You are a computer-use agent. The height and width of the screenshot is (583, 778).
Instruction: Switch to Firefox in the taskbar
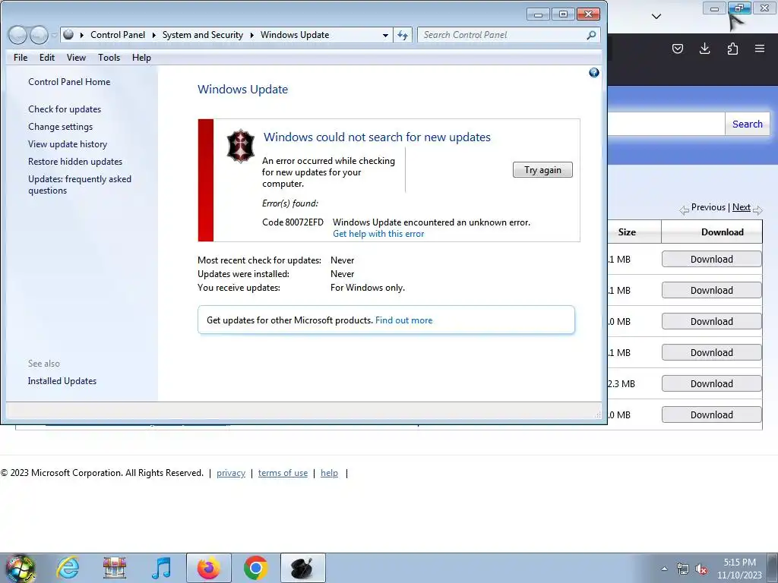[x=209, y=568]
